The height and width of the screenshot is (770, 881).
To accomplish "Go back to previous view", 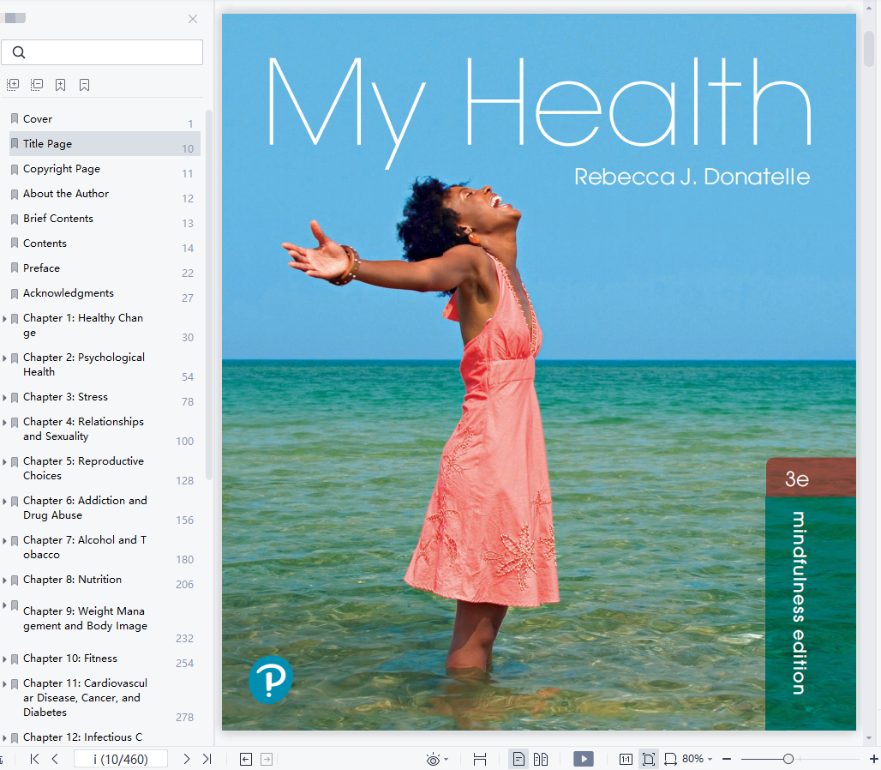I will [246, 760].
